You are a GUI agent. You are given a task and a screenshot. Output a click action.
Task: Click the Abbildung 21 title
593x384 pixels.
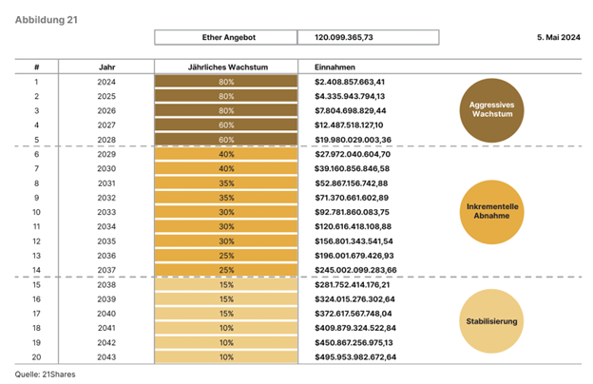point(46,11)
